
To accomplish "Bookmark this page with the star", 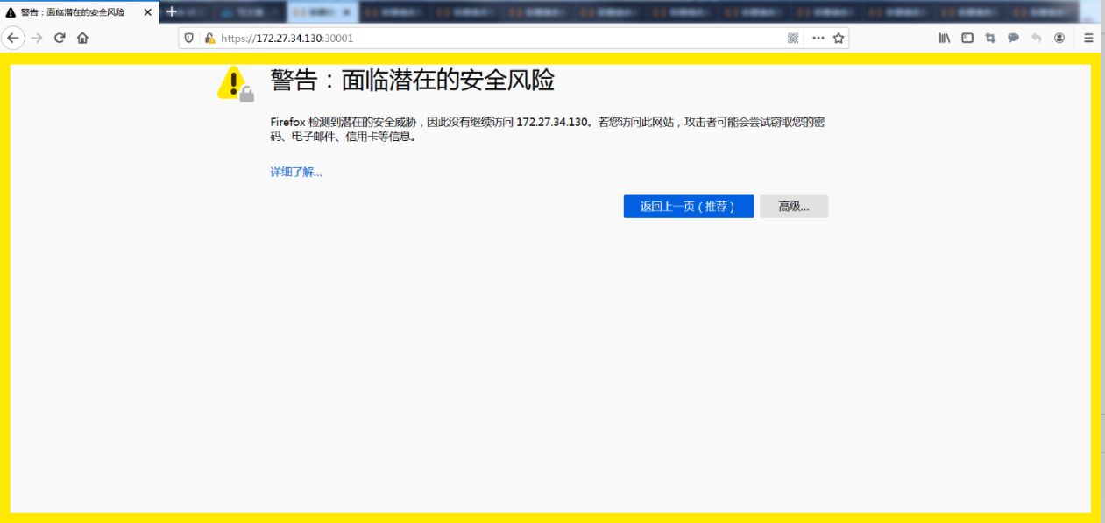I will tap(839, 38).
